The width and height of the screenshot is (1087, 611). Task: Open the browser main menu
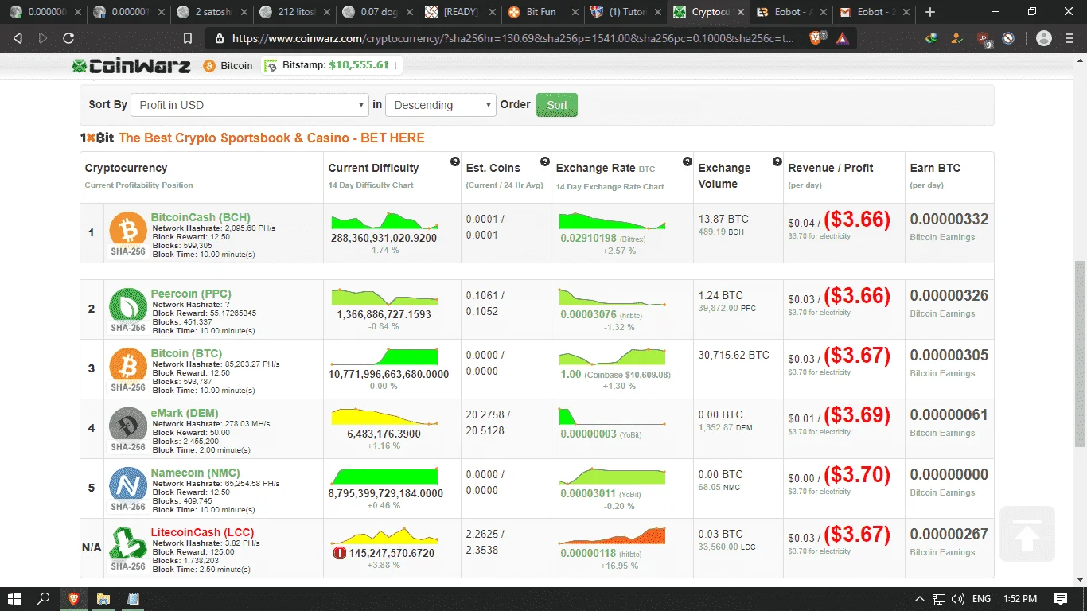coord(1071,38)
